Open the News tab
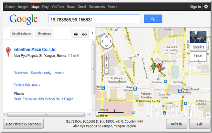Image resolution: width=212 pixels, height=133 pixels. 71,7
